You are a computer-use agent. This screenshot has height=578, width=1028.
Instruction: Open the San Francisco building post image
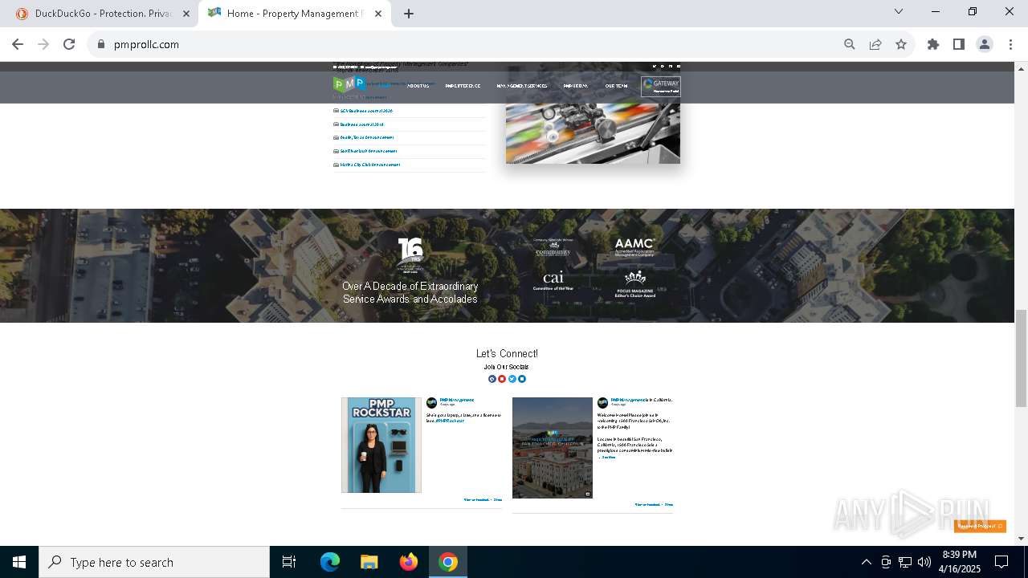[553, 447]
